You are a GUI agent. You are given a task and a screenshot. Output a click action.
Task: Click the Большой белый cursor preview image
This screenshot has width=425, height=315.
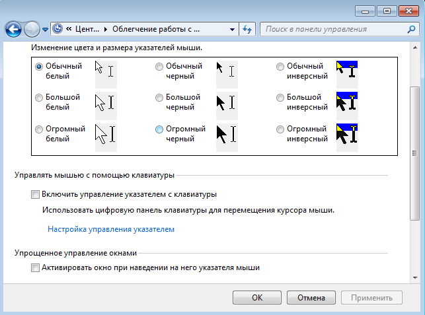pyautogui.click(x=106, y=106)
